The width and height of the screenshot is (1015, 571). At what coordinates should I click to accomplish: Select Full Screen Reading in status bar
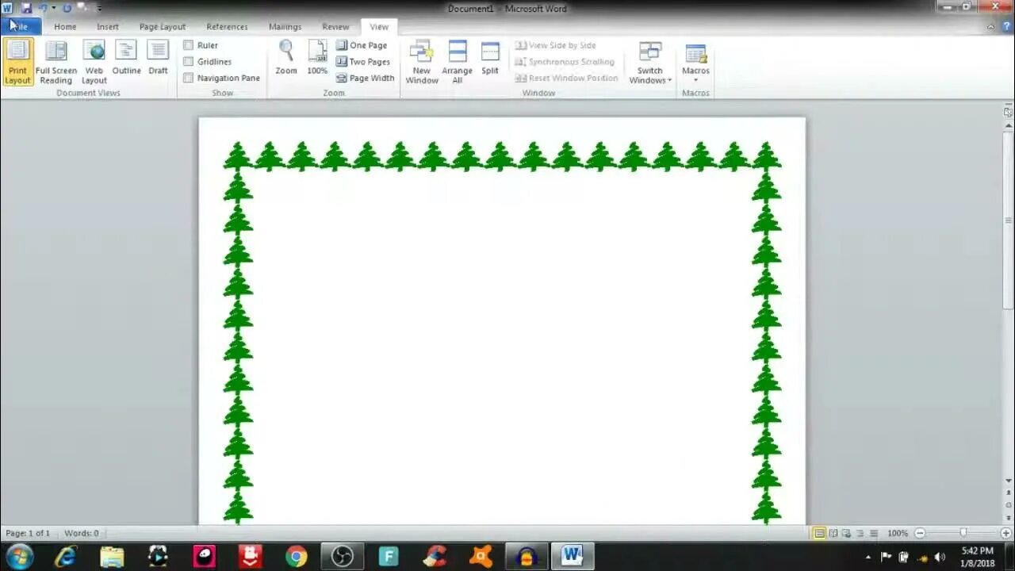point(833,534)
